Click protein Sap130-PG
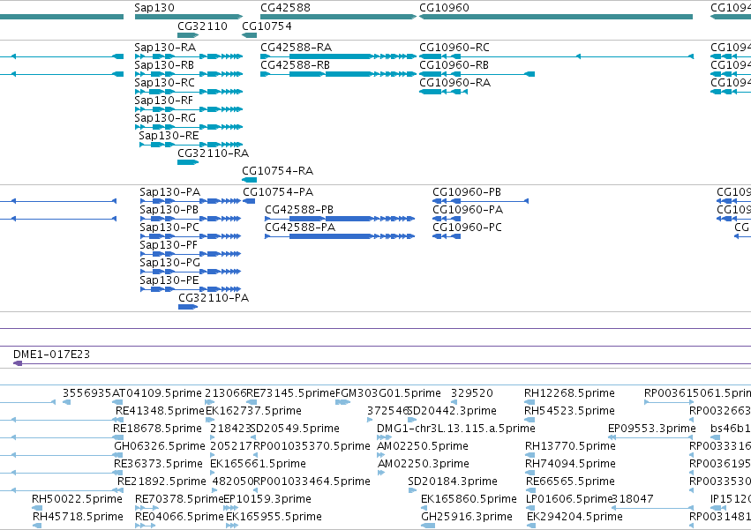This screenshot has height=530, width=751. (x=190, y=272)
